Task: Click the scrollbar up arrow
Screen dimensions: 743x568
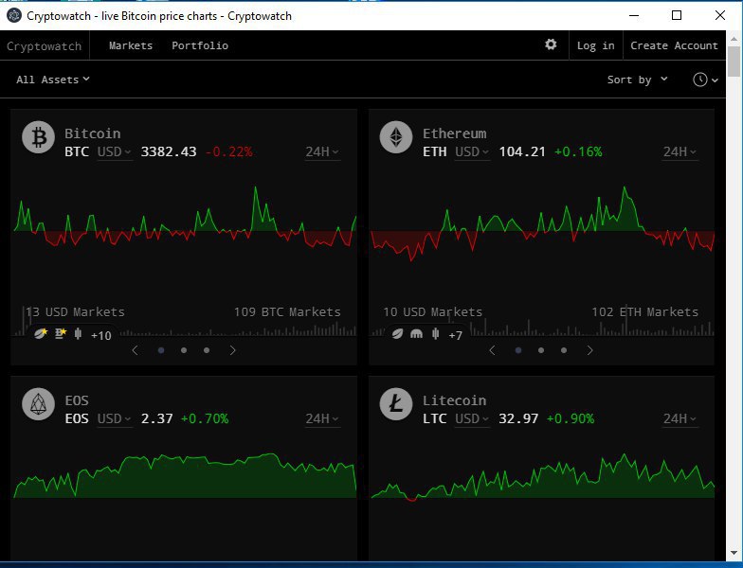Action: click(x=734, y=38)
